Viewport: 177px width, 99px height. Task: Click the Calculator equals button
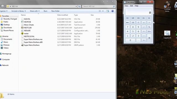[149, 38]
